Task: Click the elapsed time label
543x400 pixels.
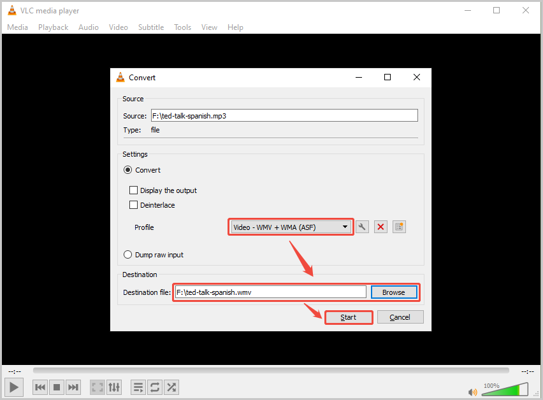Action: (15, 371)
